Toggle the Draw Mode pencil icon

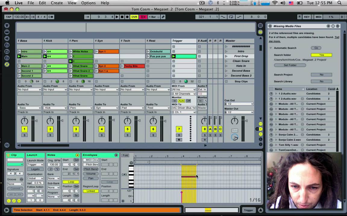pyautogui.click(x=163, y=17)
